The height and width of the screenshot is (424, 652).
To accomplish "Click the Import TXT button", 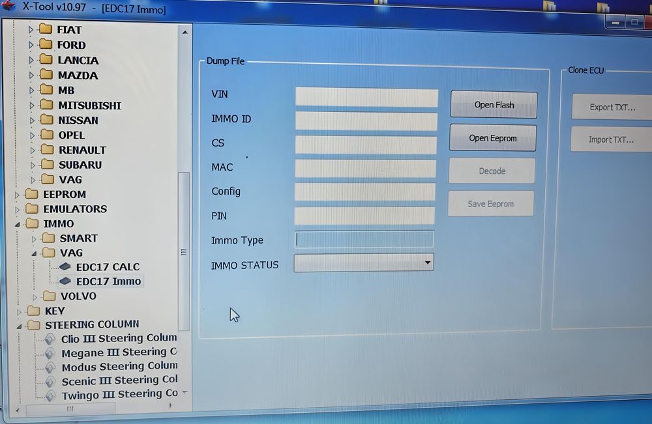I will (612, 139).
